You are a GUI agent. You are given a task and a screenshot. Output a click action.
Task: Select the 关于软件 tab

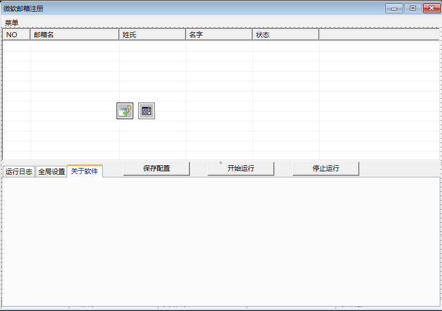point(84,171)
